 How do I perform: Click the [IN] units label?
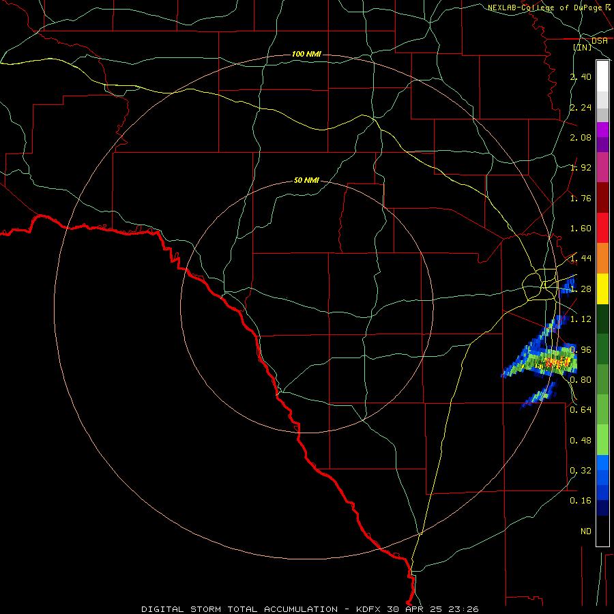[583, 47]
